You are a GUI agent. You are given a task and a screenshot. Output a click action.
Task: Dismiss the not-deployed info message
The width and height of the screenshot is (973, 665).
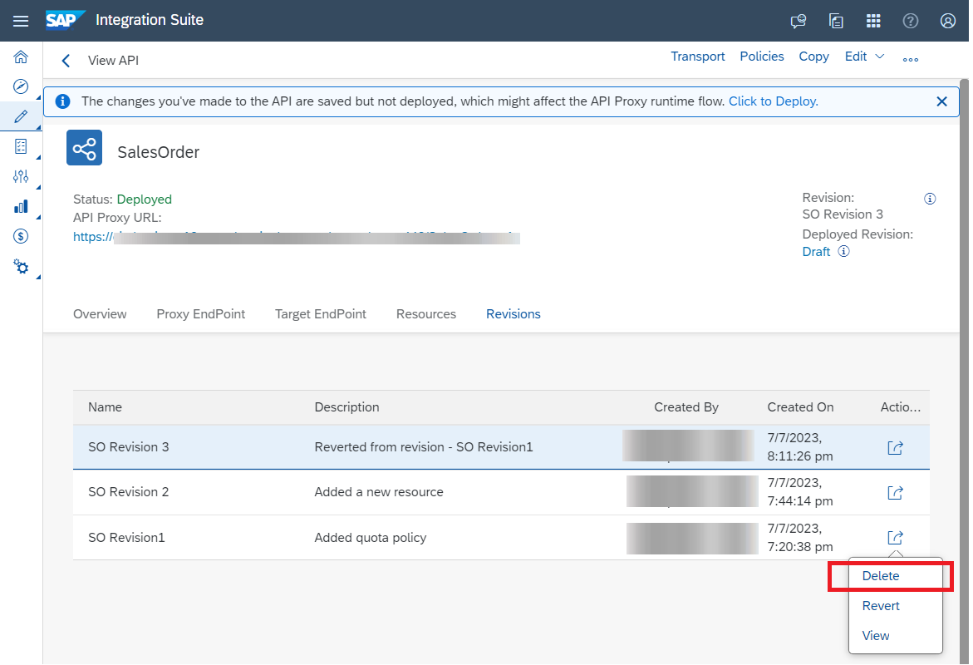941,101
